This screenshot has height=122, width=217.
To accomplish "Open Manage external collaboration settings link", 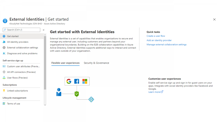I will tap(166, 45).
